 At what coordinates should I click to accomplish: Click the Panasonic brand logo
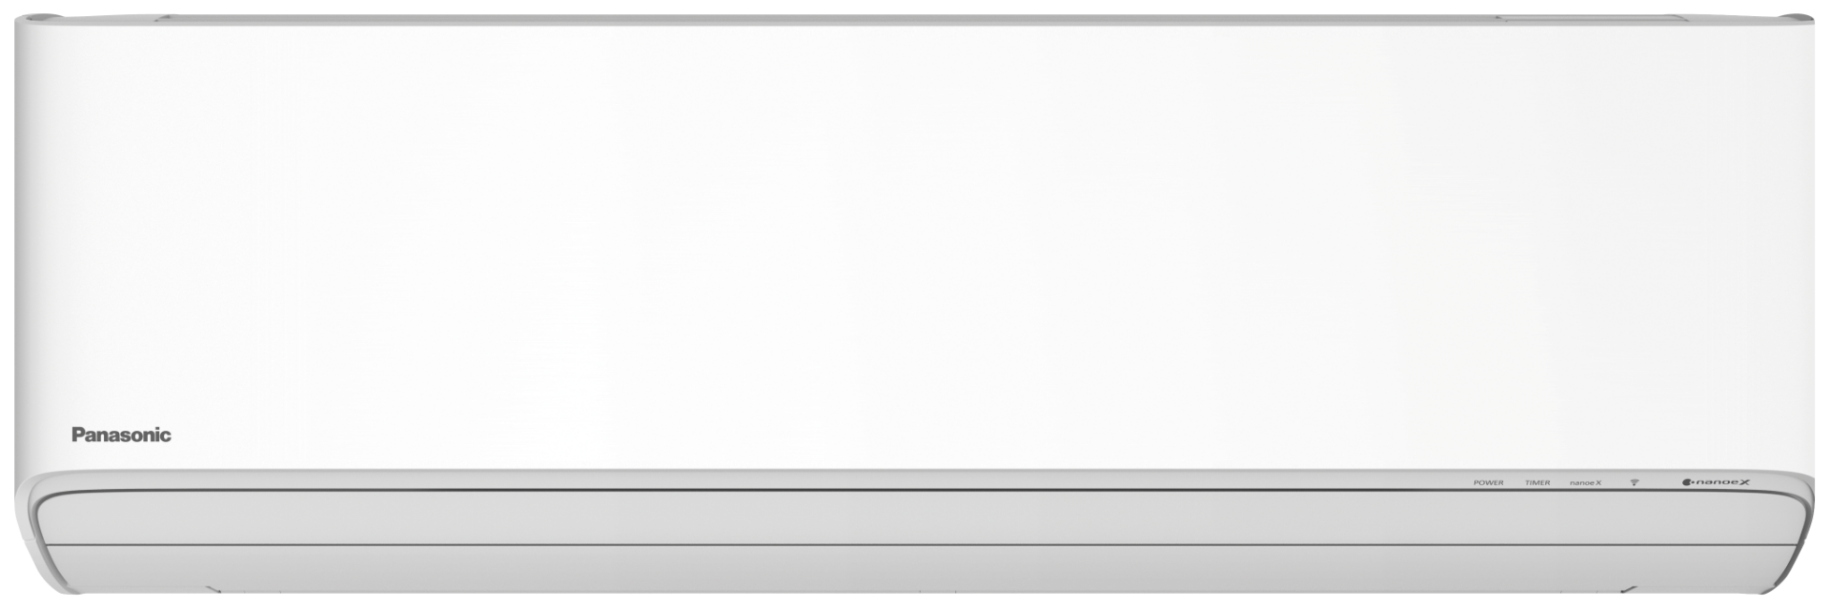click(121, 435)
